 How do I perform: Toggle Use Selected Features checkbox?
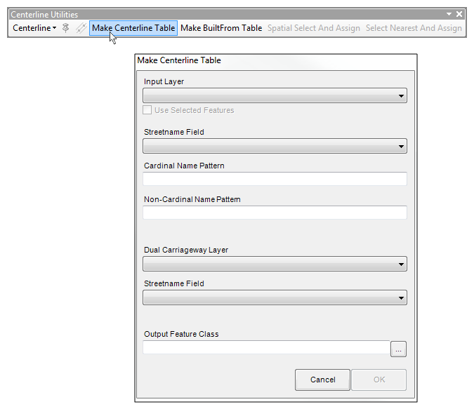click(147, 110)
